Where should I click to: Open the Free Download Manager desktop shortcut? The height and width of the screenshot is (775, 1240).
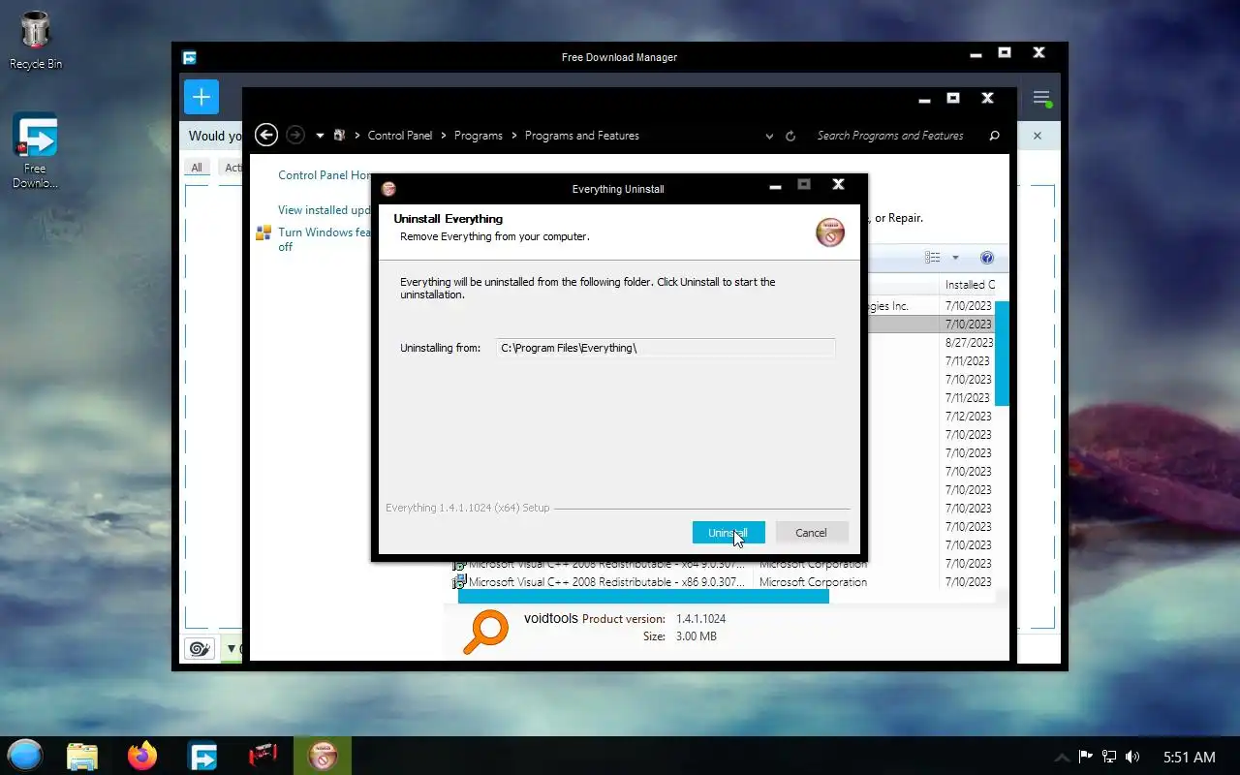click(35, 151)
